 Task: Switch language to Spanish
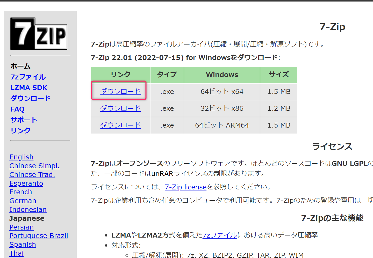click(x=23, y=245)
